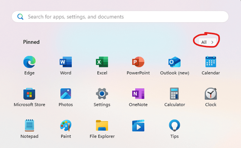241x148 pixels.
Task: Click the magnifying glass search icon
Action: 21,17
